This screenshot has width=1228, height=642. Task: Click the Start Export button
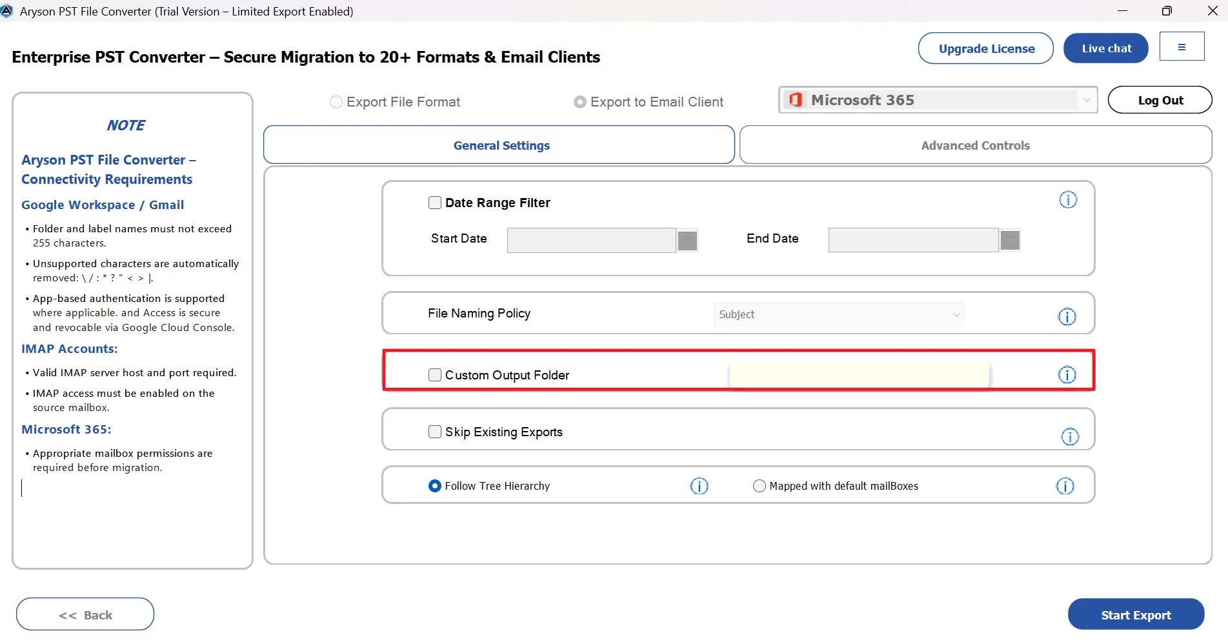[1136, 615]
